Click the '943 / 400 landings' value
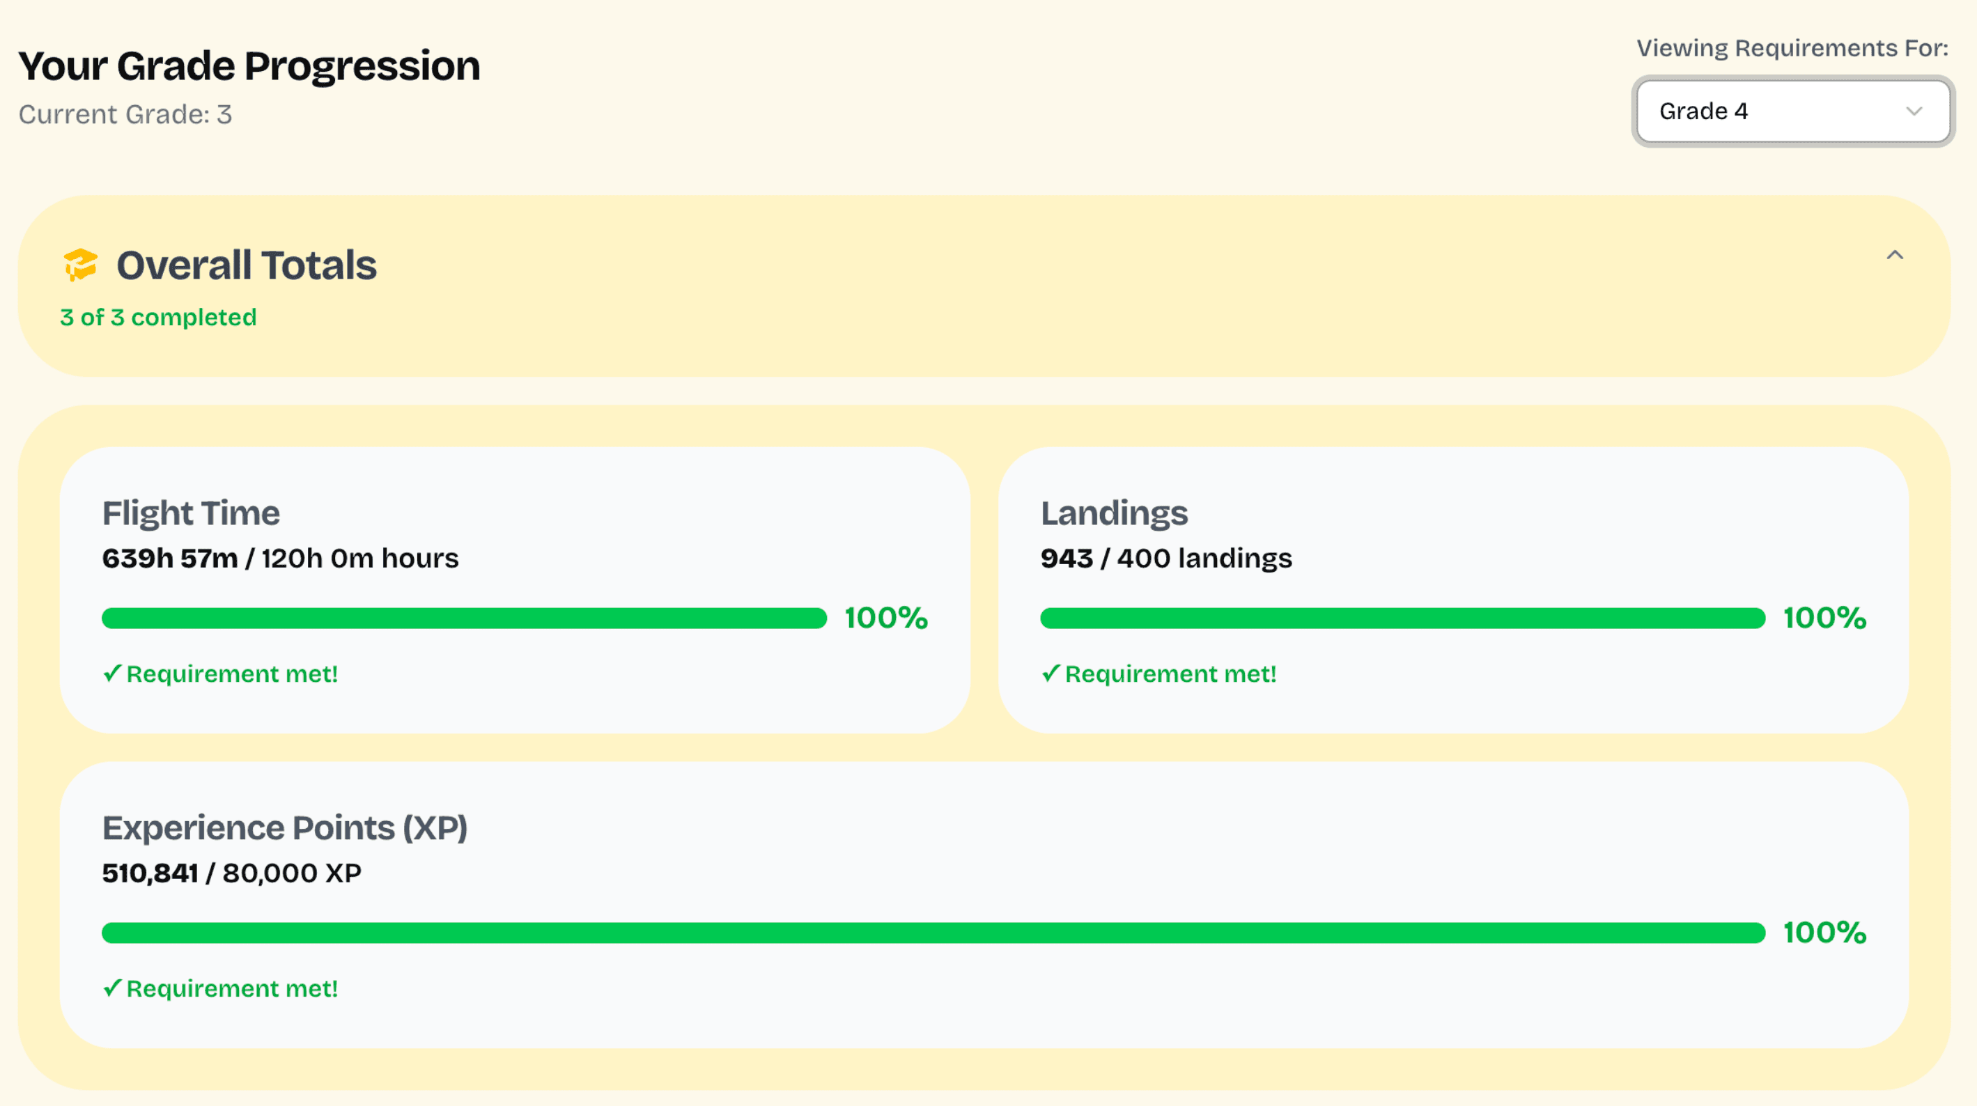Image resolution: width=1977 pixels, height=1106 pixels. click(1165, 558)
